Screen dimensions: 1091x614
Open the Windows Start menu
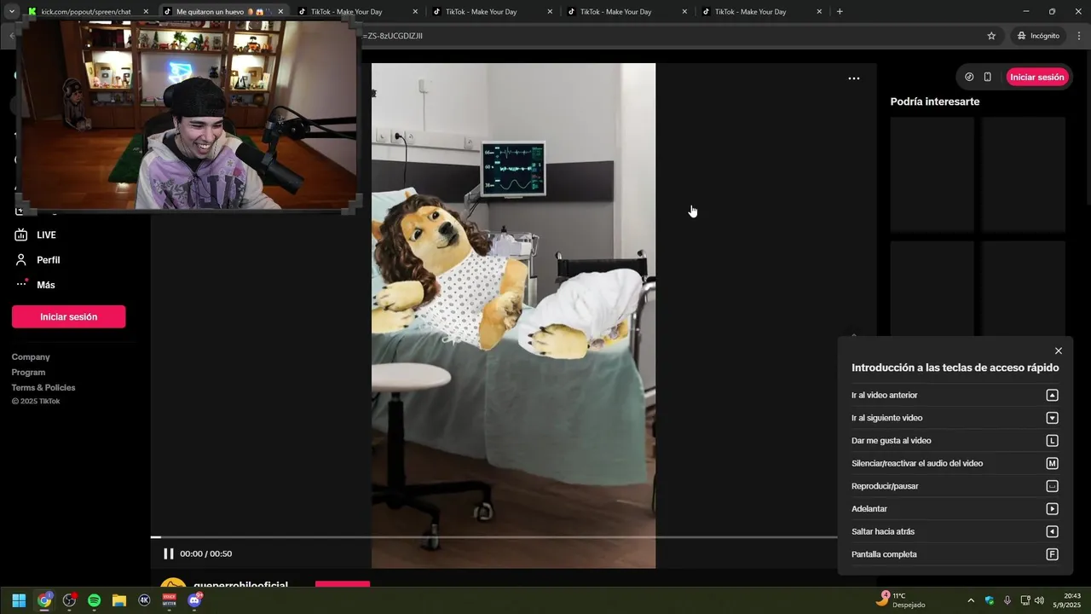pyautogui.click(x=19, y=600)
